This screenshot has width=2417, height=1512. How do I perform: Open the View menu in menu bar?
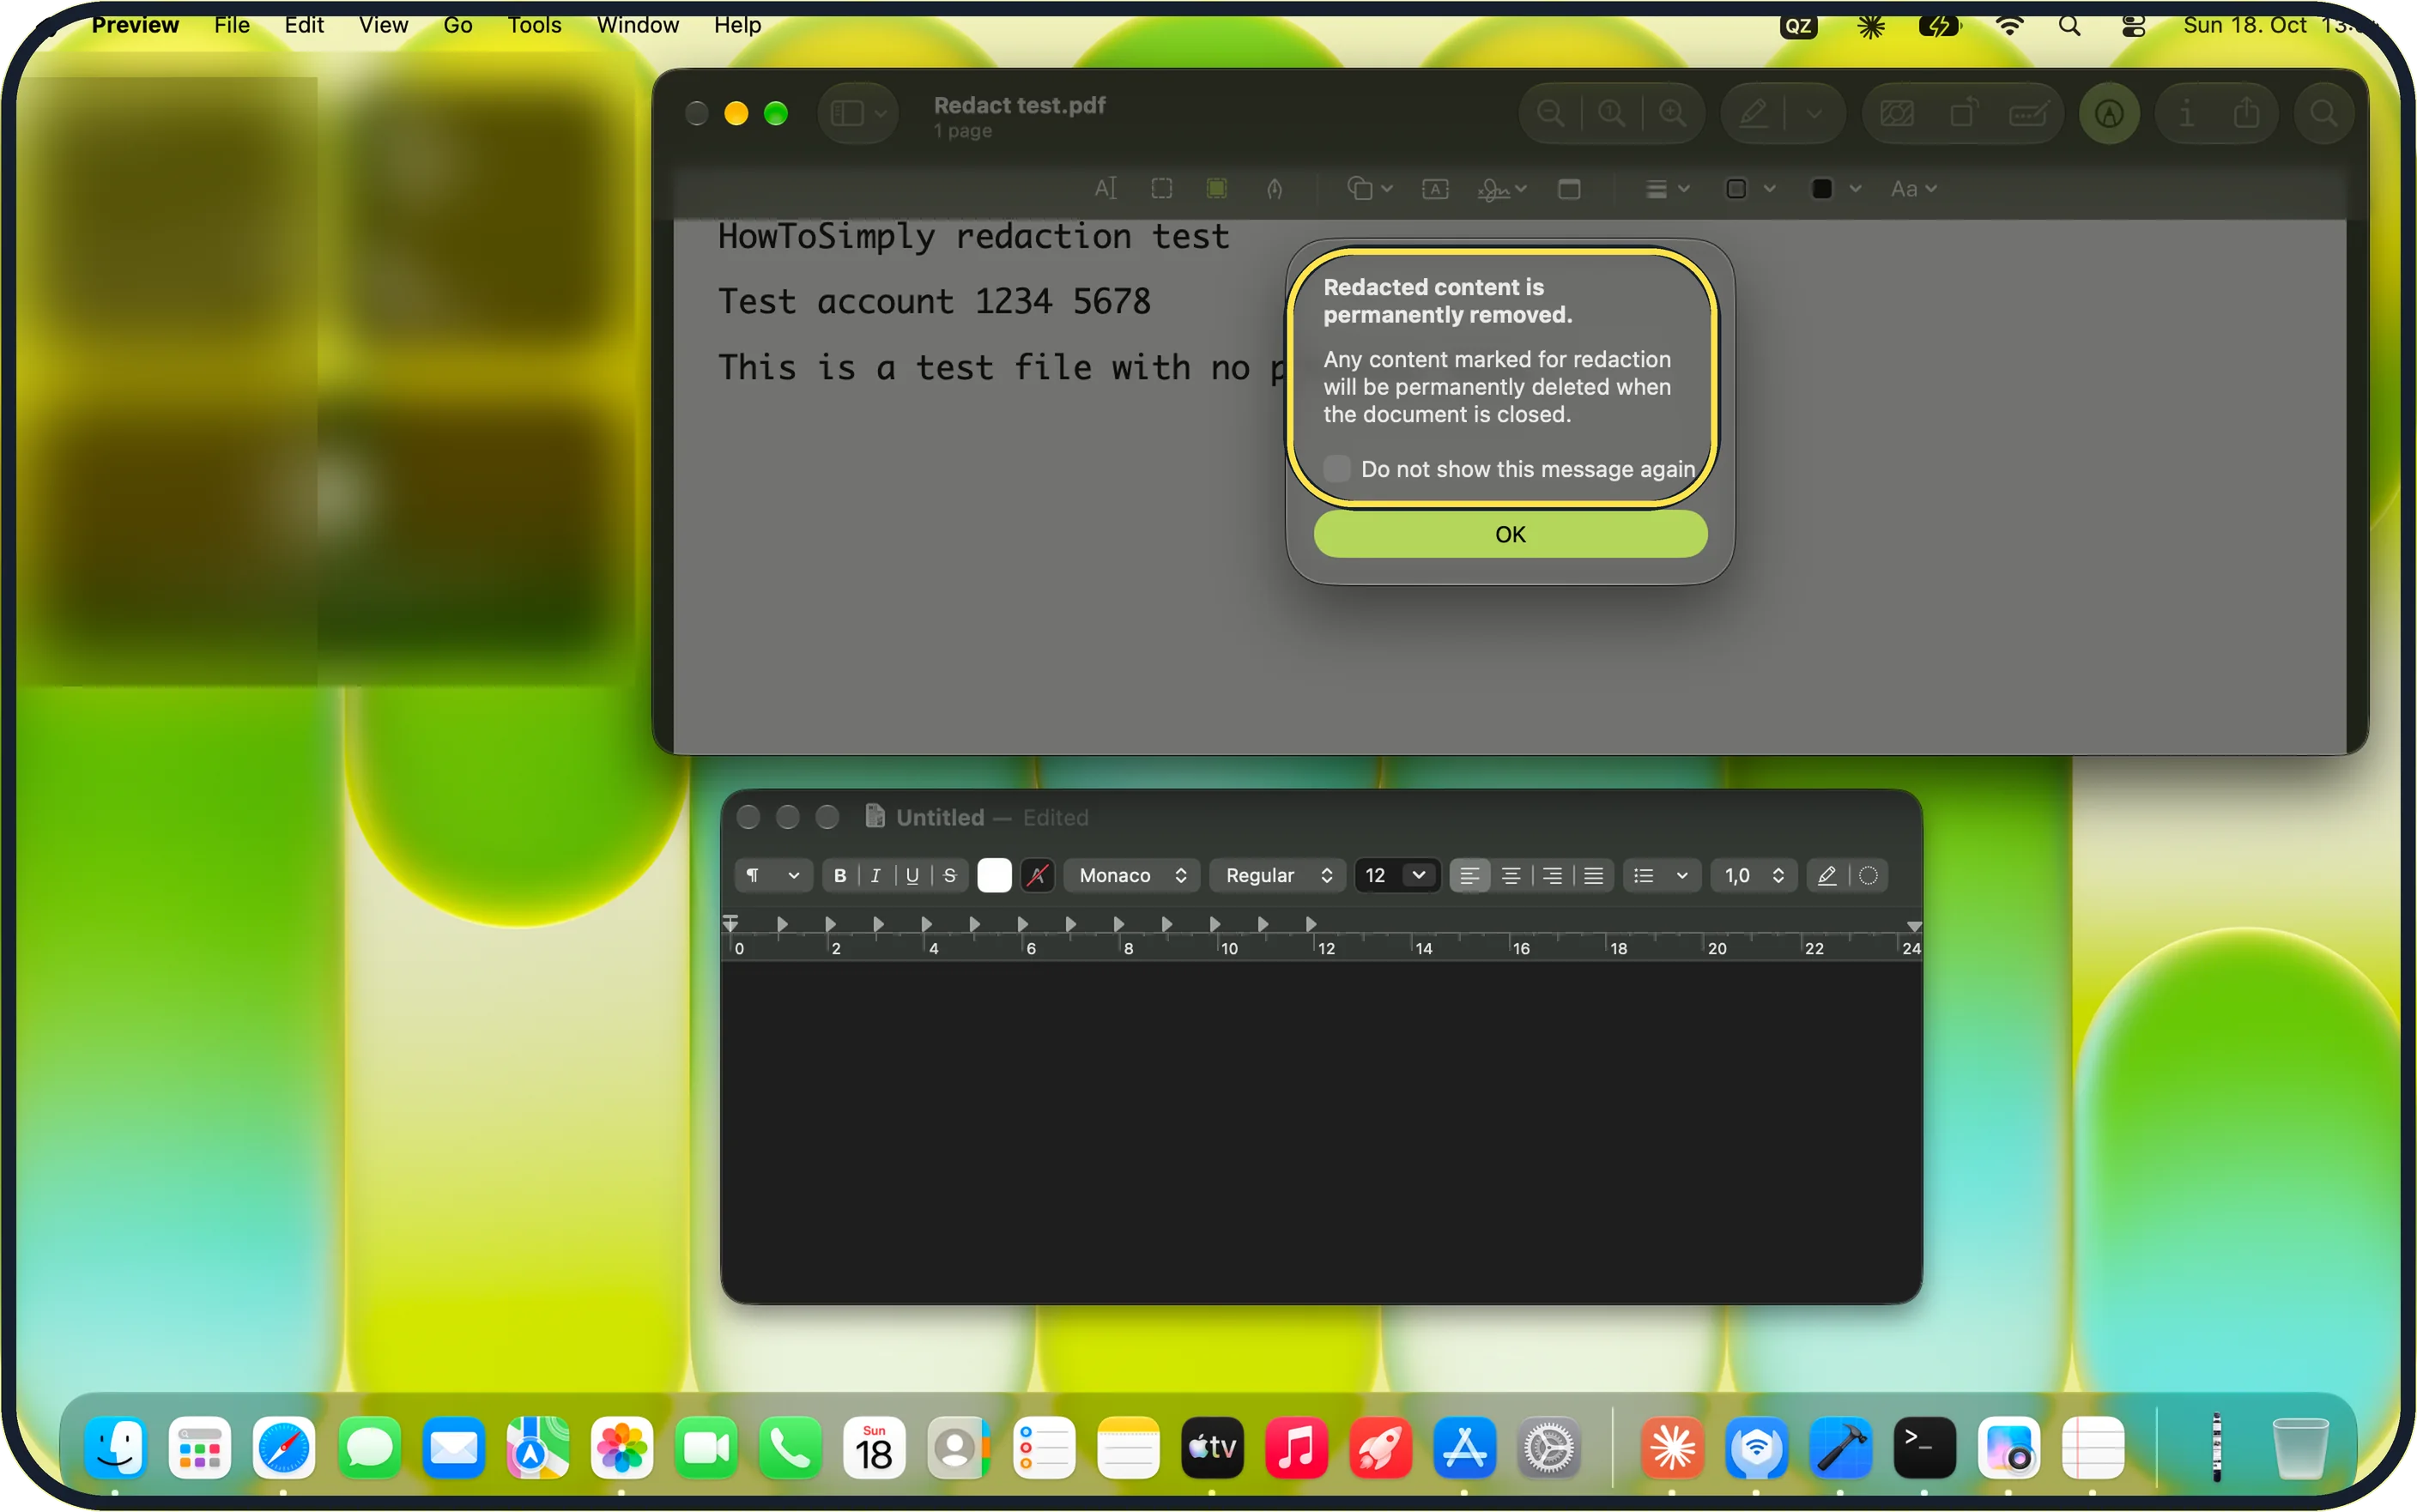[x=383, y=25]
